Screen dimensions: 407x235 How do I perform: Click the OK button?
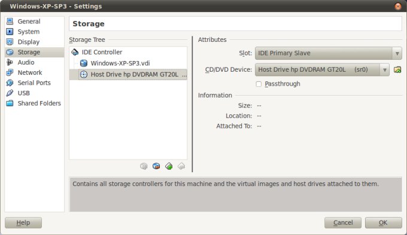(384, 222)
